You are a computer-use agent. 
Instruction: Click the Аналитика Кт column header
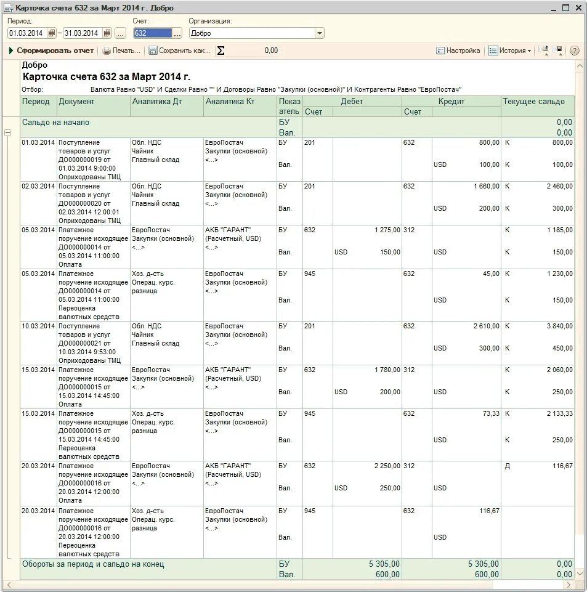click(240, 106)
